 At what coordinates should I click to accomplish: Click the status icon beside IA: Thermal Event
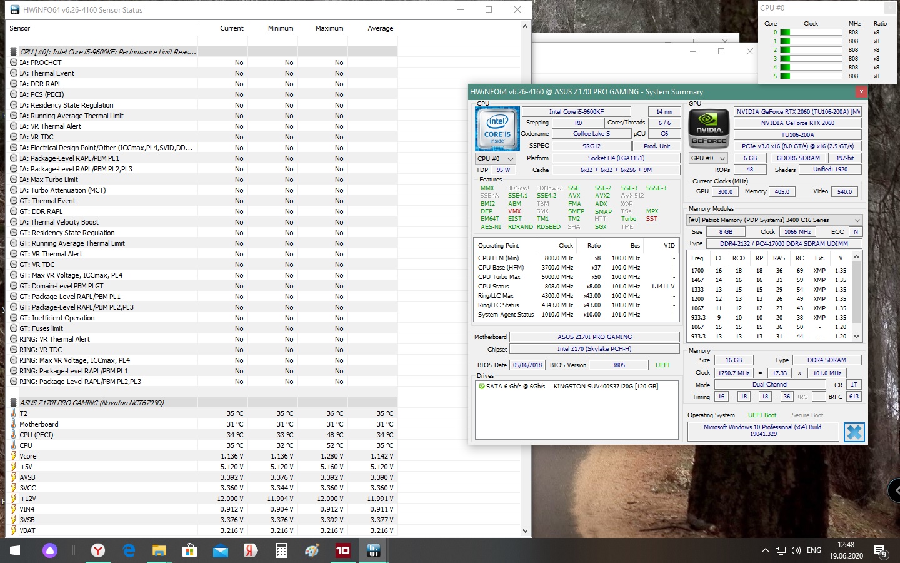(14, 73)
